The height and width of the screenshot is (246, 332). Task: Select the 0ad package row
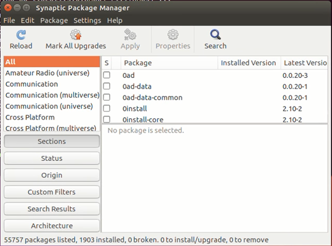(x=215, y=76)
